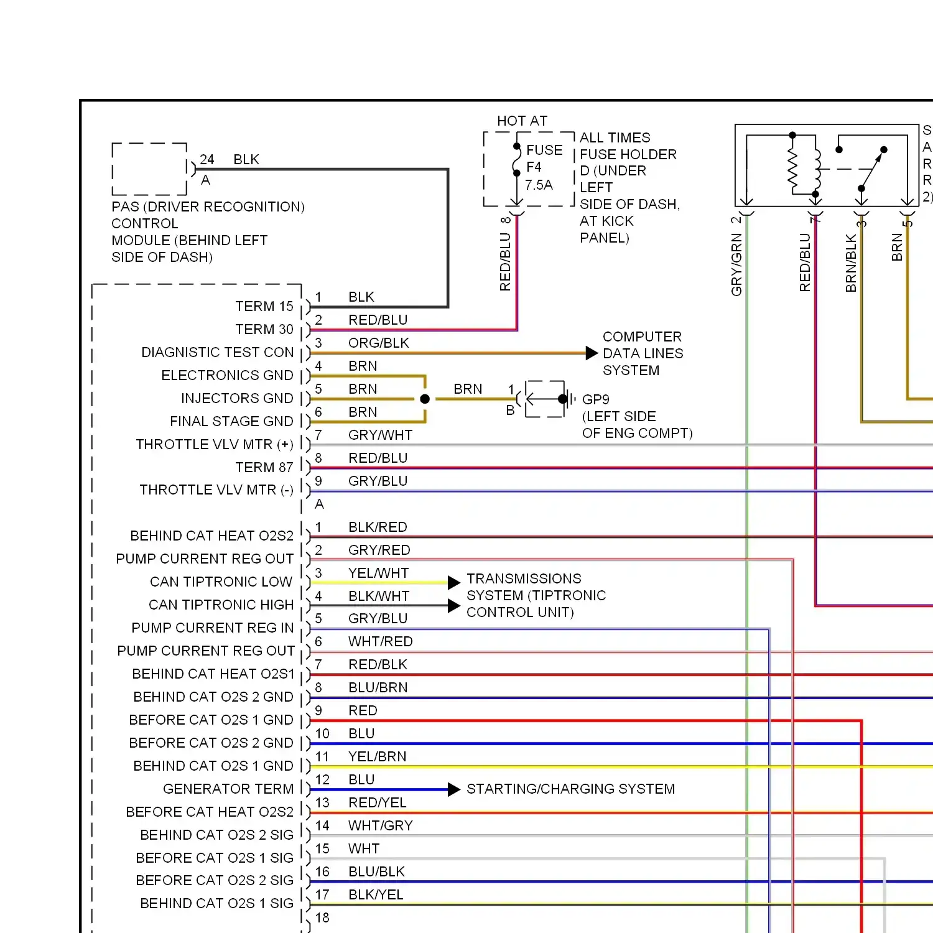Screen dimensions: 933x933
Task: Click the 'BLU/BRN' wire color label
Action: [378, 688]
